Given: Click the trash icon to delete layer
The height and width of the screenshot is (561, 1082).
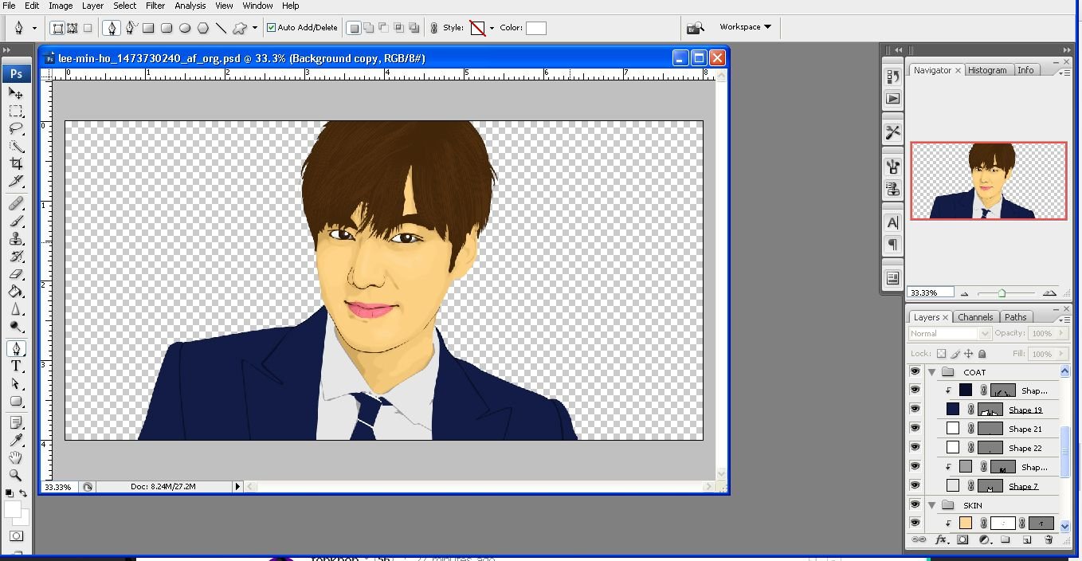Looking at the screenshot, I should pyautogui.click(x=1049, y=539).
